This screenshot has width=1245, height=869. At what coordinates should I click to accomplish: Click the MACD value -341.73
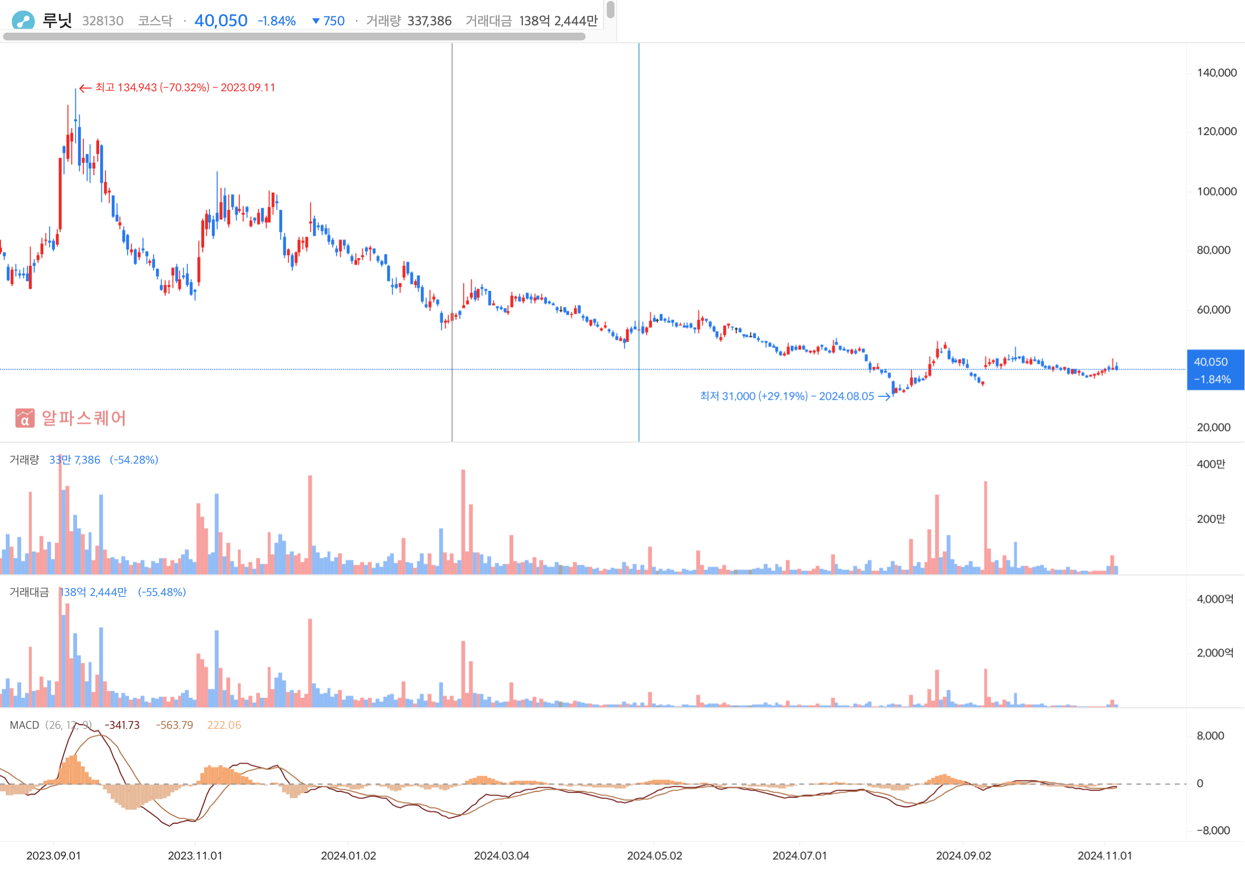click(122, 726)
